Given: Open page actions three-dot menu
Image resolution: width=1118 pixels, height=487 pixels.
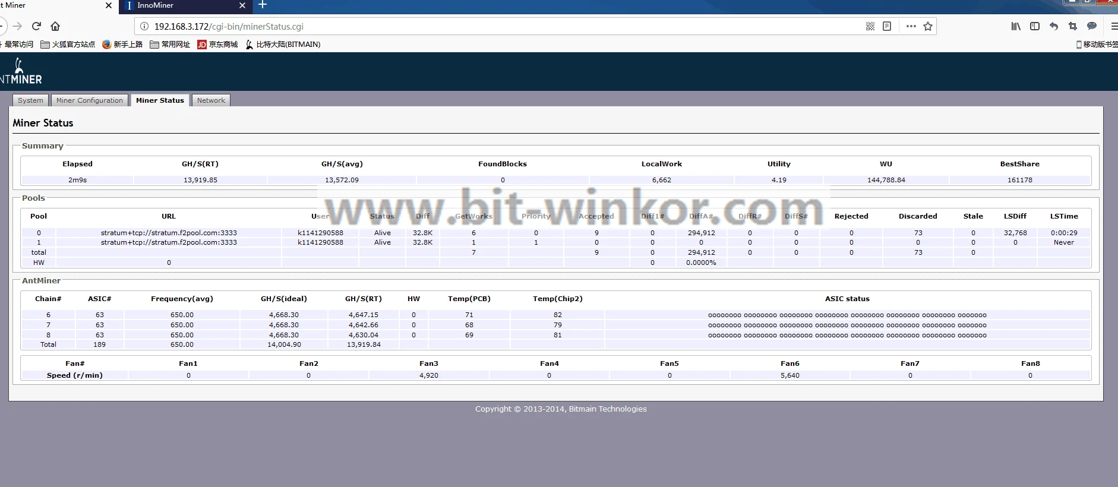Looking at the screenshot, I should 911,26.
